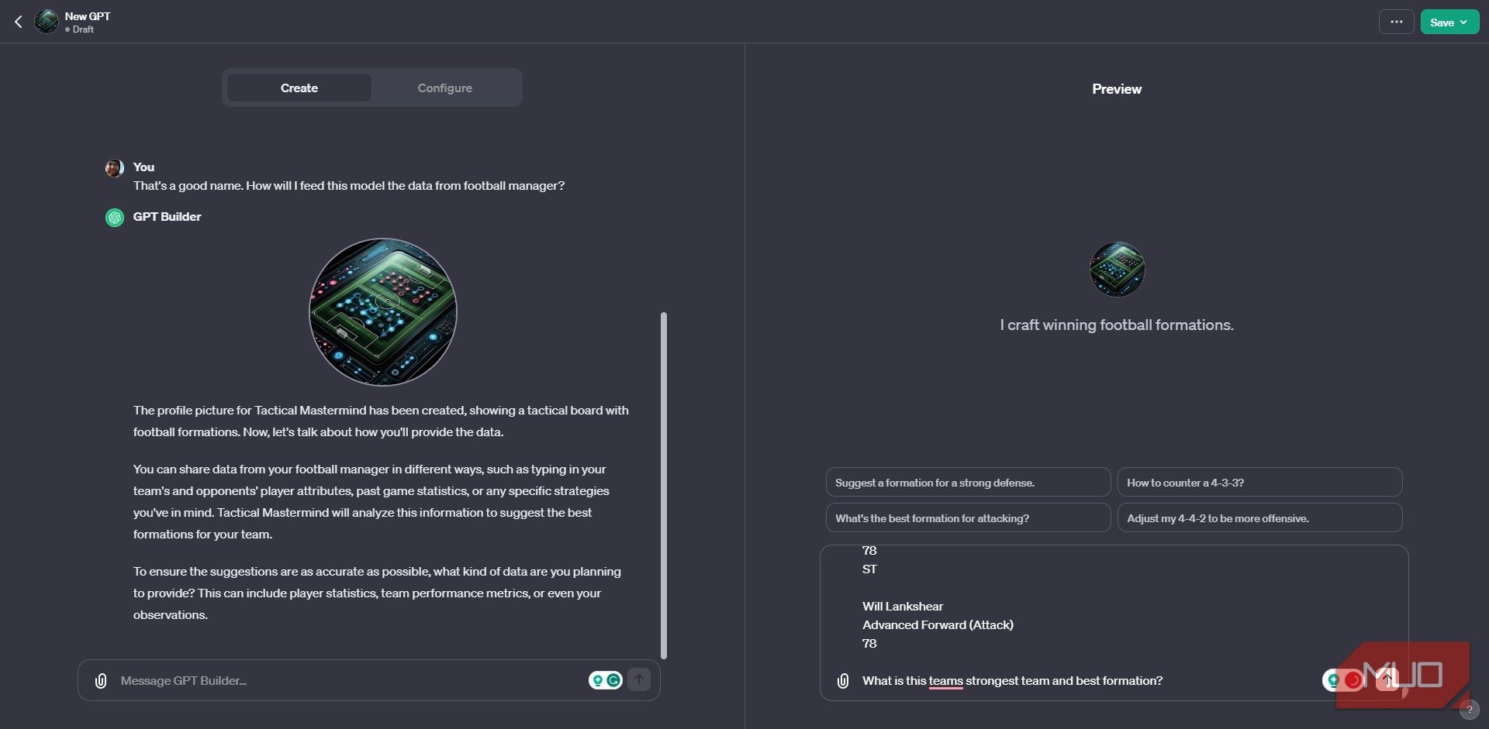
Task: Choose 'What's the best formation for attacking?' suggestion
Action: click(x=968, y=518)
